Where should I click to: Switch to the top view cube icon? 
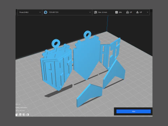[20, 115]
